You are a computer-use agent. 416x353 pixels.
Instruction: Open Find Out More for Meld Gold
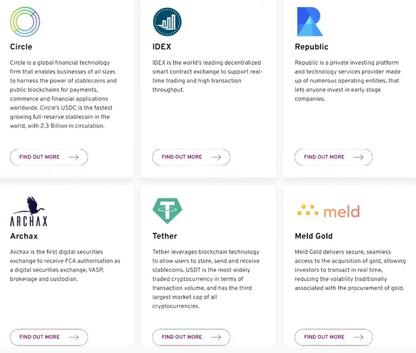333,337
